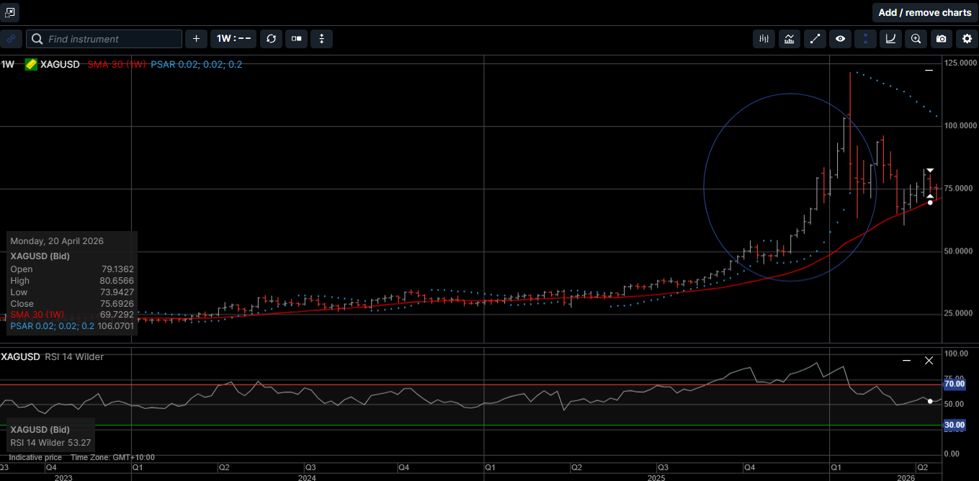The height and width of the screenshot is (481, 979).
Task: Click the undock window icon at top-left
Action: point(10,12)
